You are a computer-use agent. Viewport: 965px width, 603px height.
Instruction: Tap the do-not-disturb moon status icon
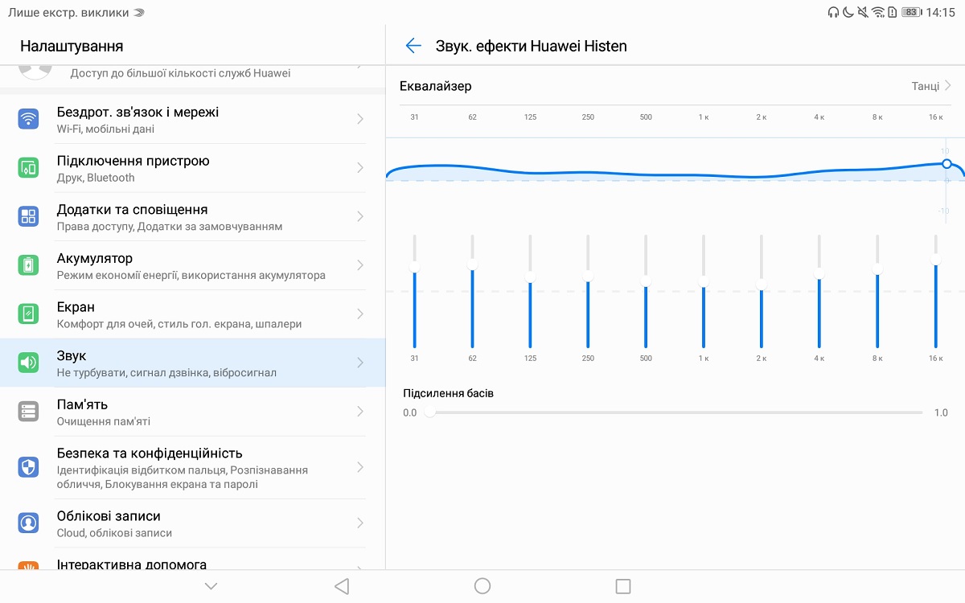click(848, 12)
